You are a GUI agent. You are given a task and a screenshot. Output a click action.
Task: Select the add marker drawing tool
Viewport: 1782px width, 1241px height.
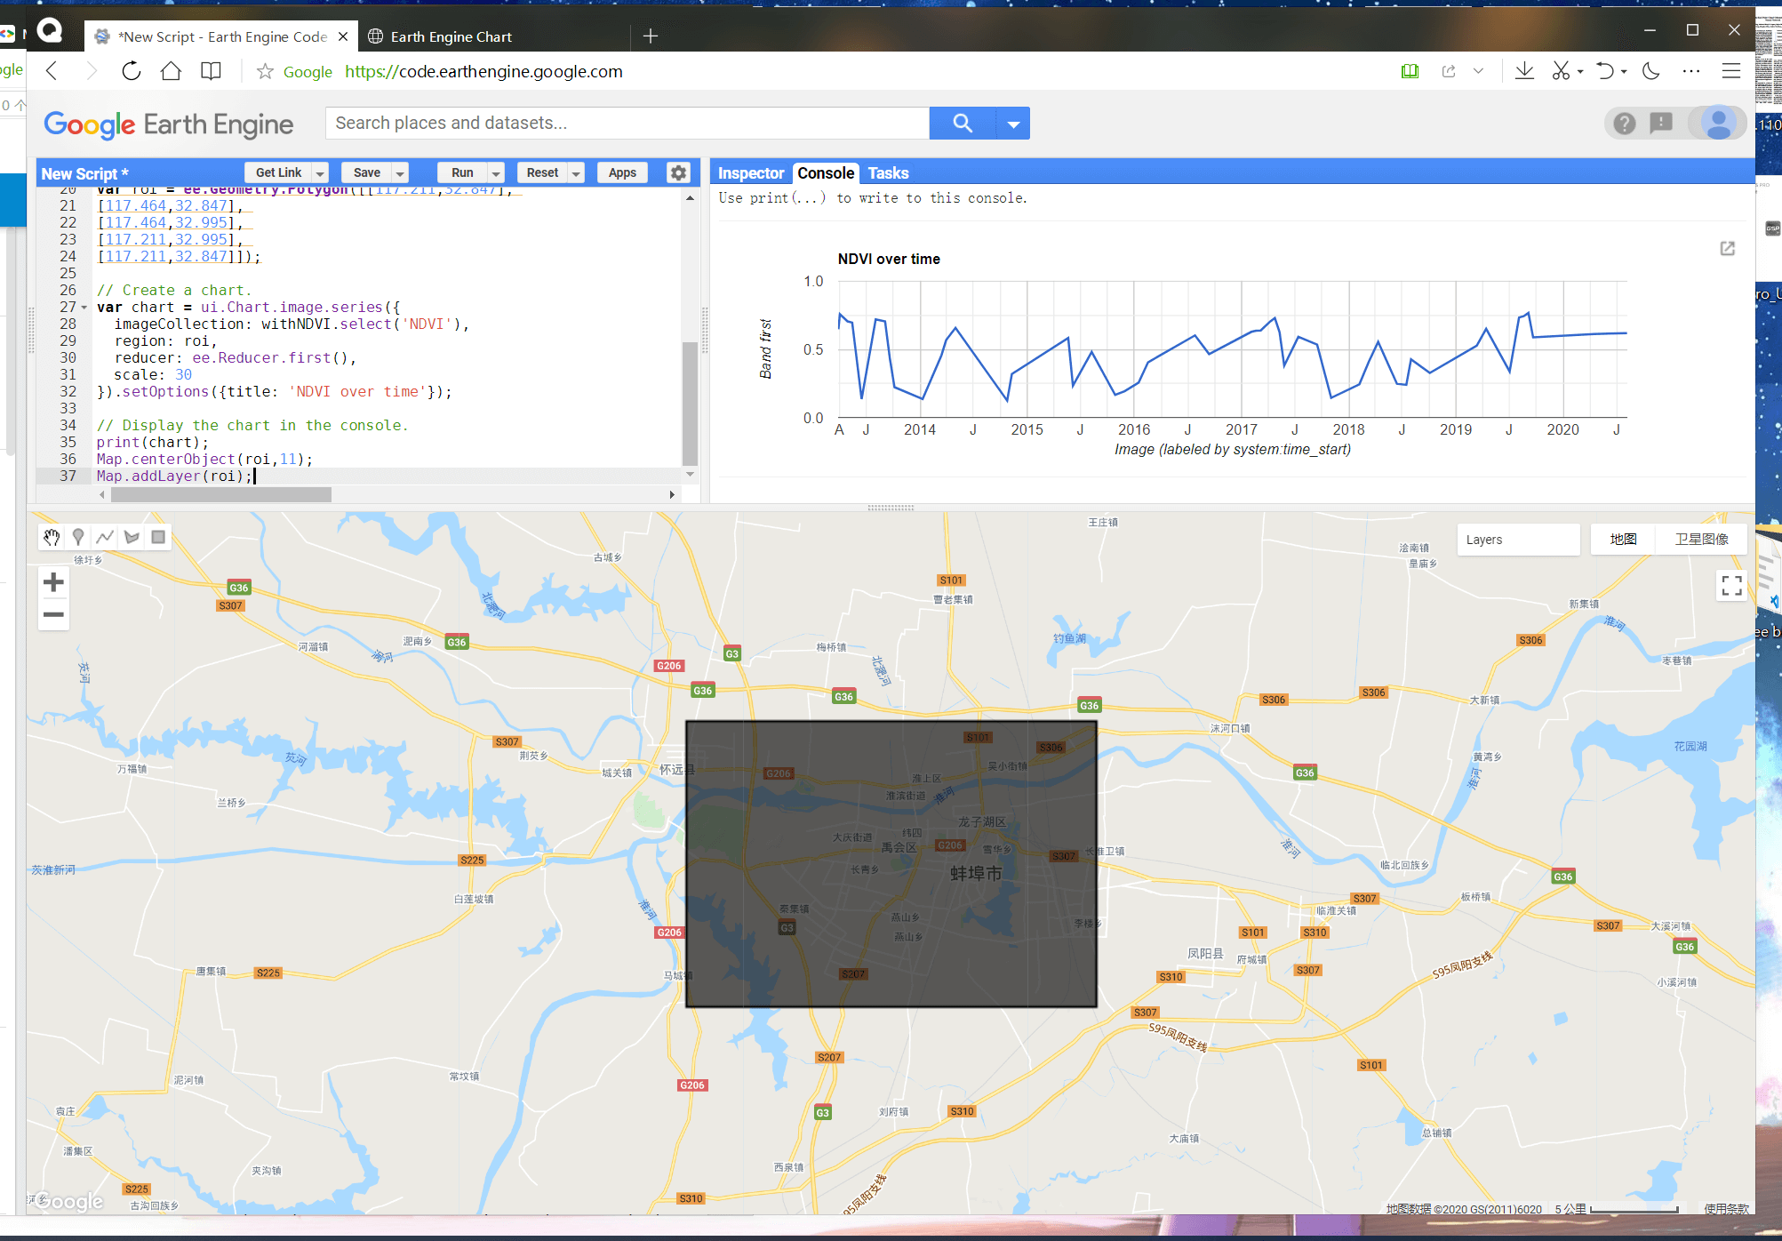click(78, 537)
